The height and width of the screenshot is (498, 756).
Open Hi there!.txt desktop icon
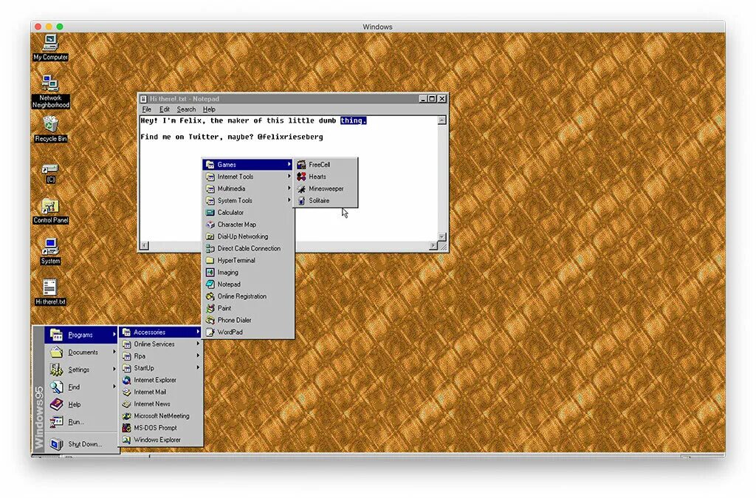coord(49,288)
